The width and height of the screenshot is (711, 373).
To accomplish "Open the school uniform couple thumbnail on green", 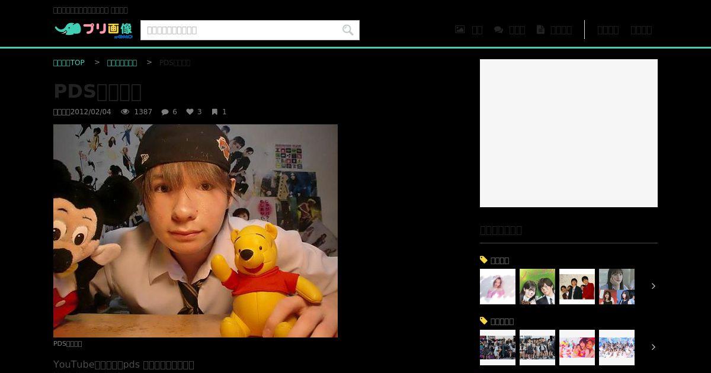I will (x=537, y=287).
